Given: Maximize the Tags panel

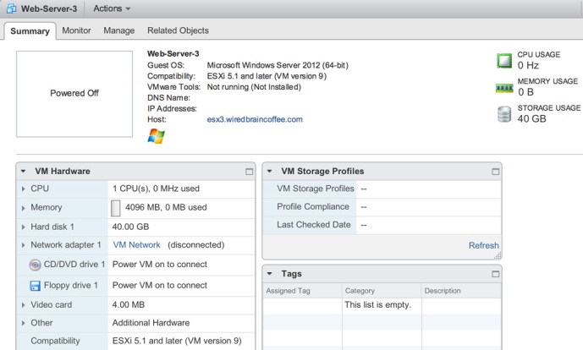Looking at the screenshot, I should pos(494,275).
